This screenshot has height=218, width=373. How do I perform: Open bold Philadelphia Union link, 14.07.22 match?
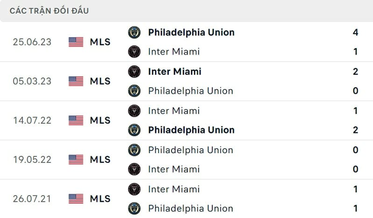191,130
